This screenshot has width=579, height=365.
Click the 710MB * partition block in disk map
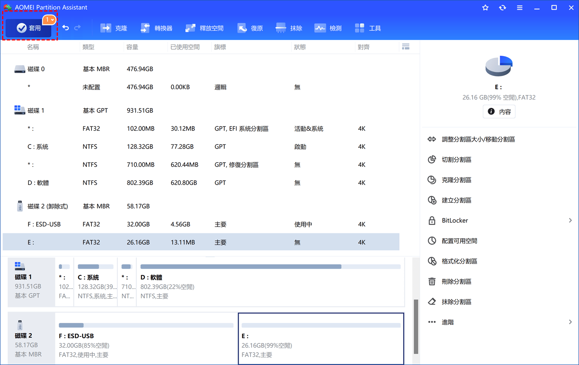coord(127,282)
